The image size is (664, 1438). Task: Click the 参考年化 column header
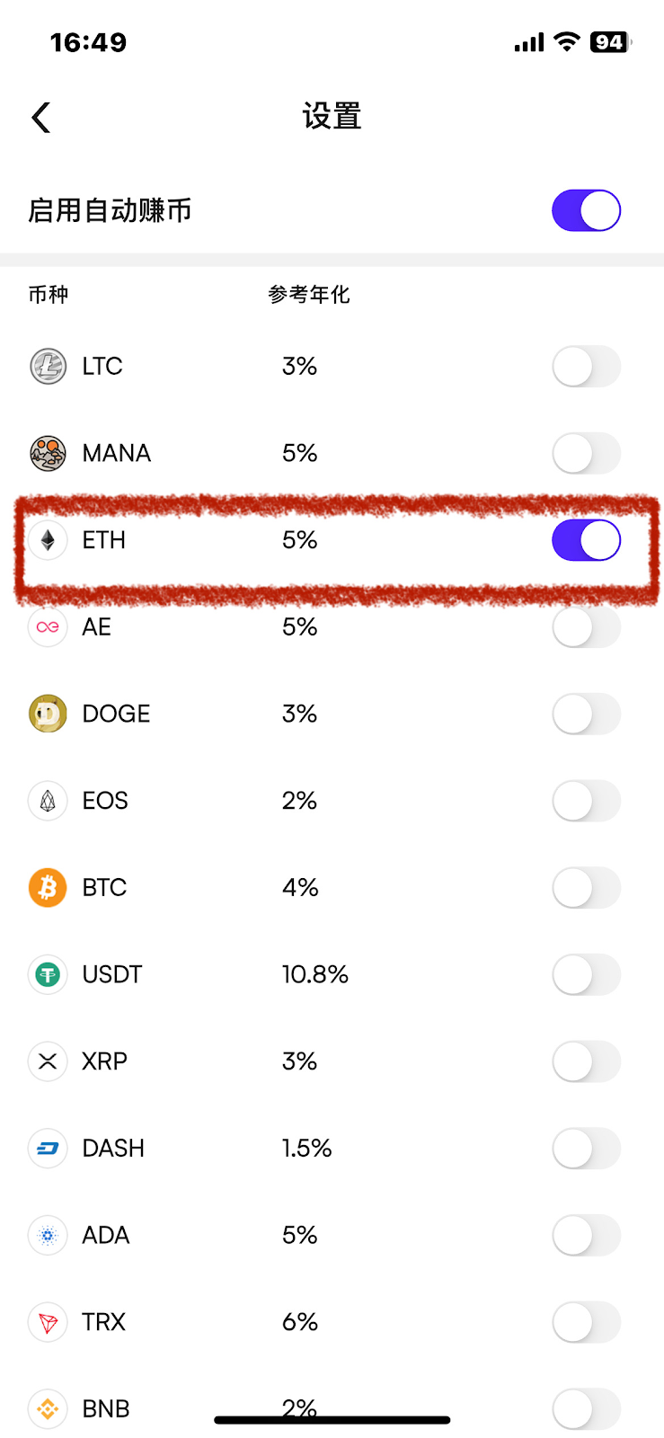click(309, 295)
